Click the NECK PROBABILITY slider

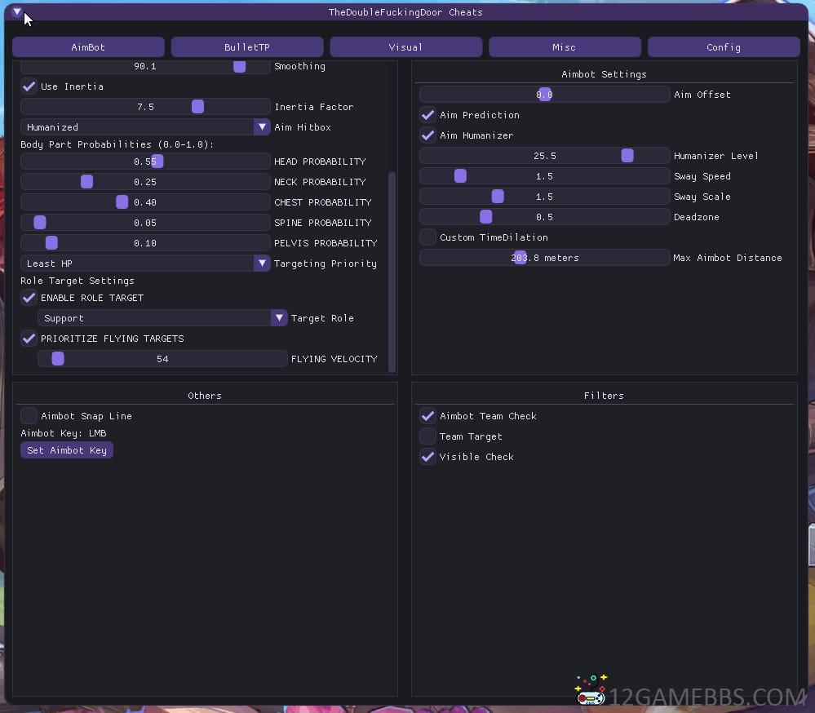click(x=145, y=181)
